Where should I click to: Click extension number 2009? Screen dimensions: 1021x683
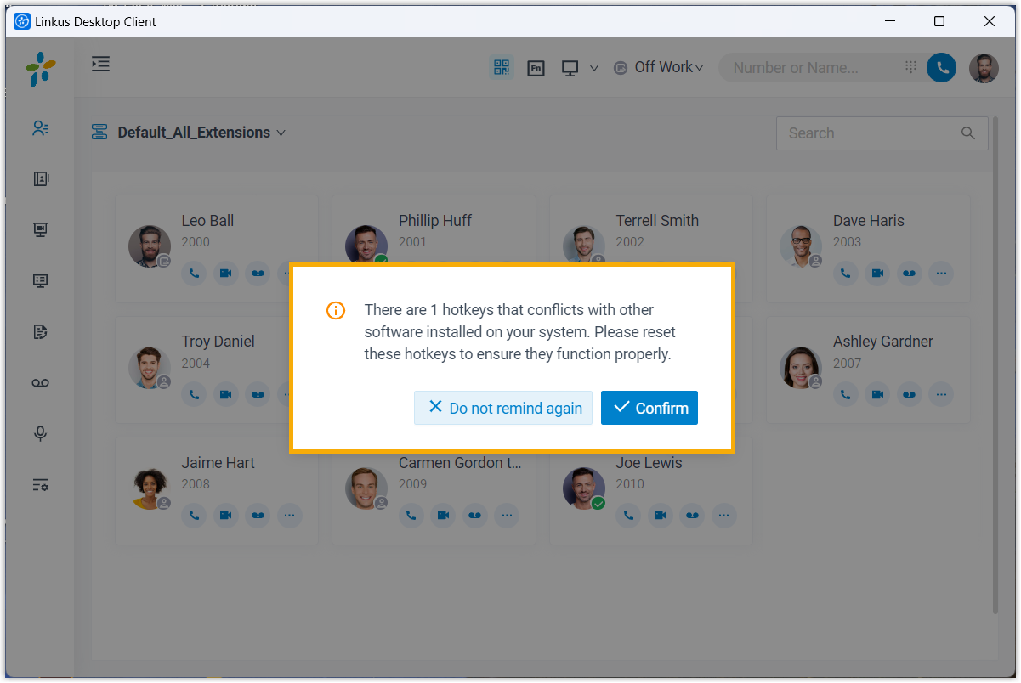click(413, 484)
